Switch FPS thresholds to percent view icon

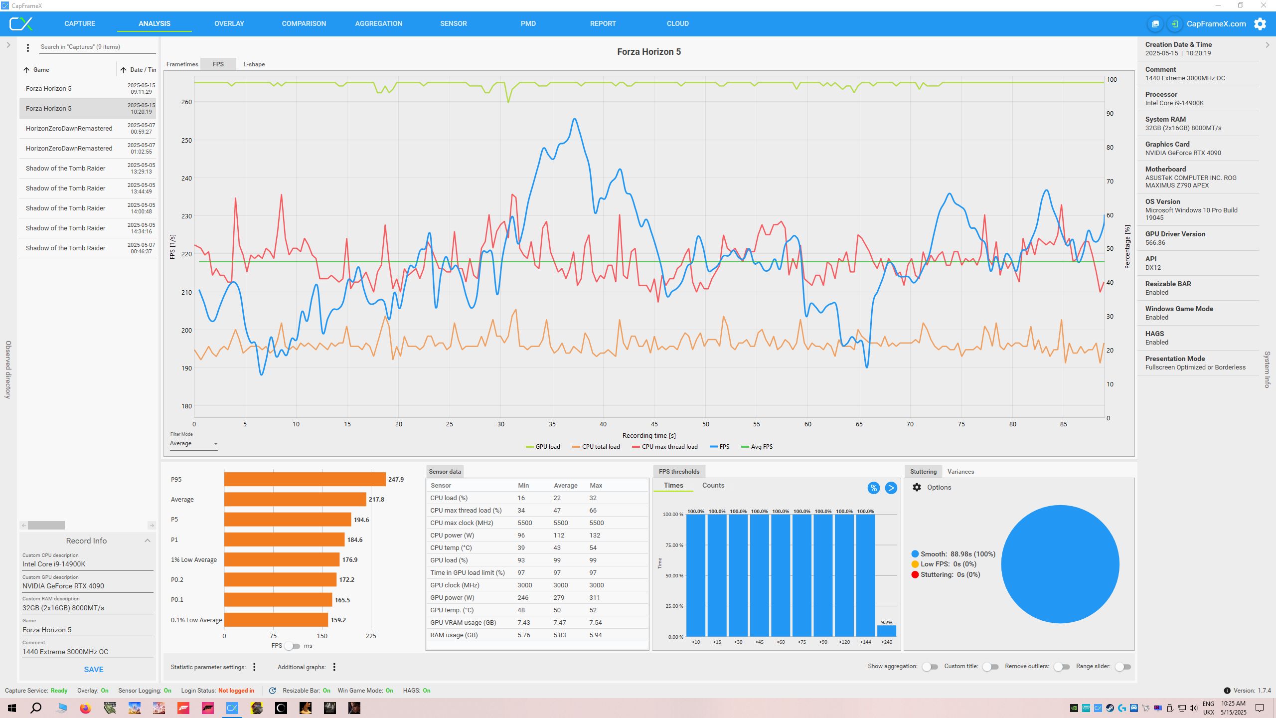click(873, 488)
